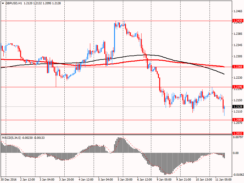This screenshot has width=244, height=183.
Task: Select the red 1.2032 level label
Action: coord(238,134)
